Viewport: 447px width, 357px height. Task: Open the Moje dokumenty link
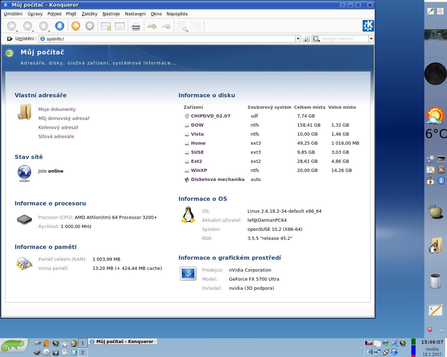click(57, 109)
